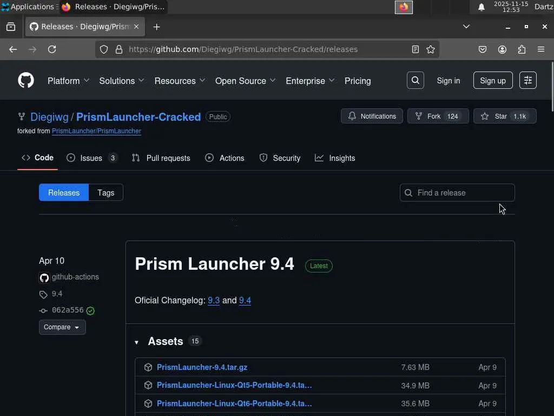Open the Security tab
Screen dimensions: 554x416
280,158
